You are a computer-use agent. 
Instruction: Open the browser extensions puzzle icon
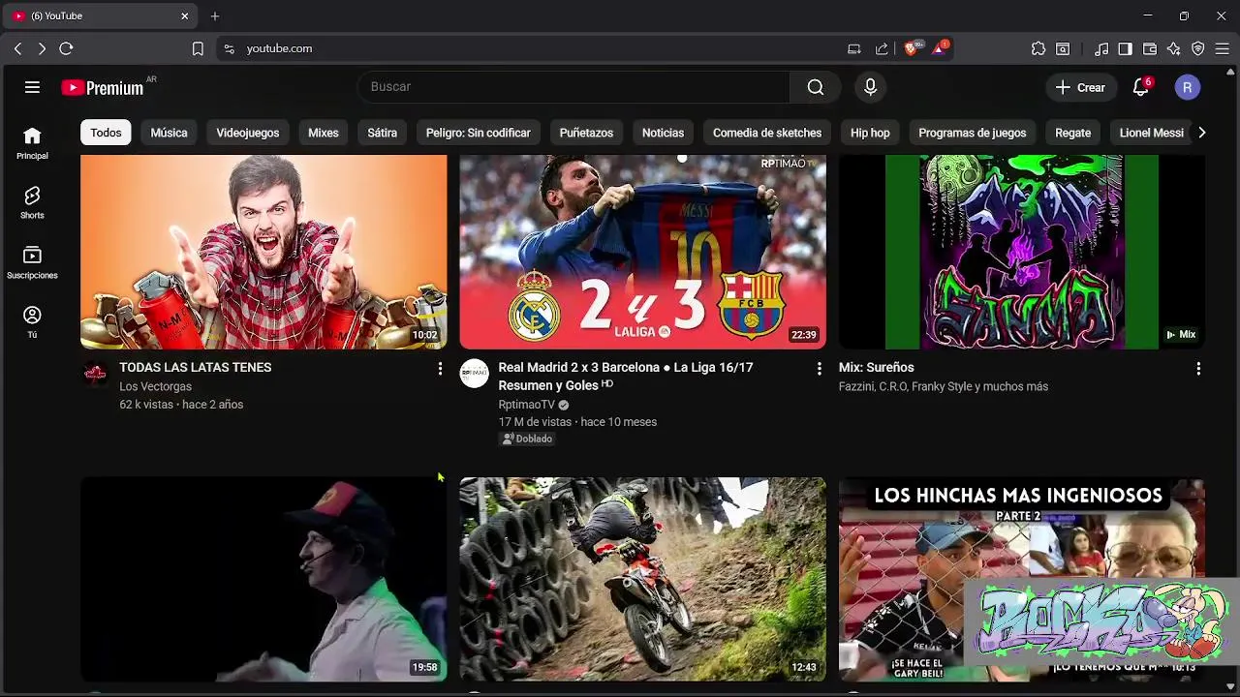1038,48
